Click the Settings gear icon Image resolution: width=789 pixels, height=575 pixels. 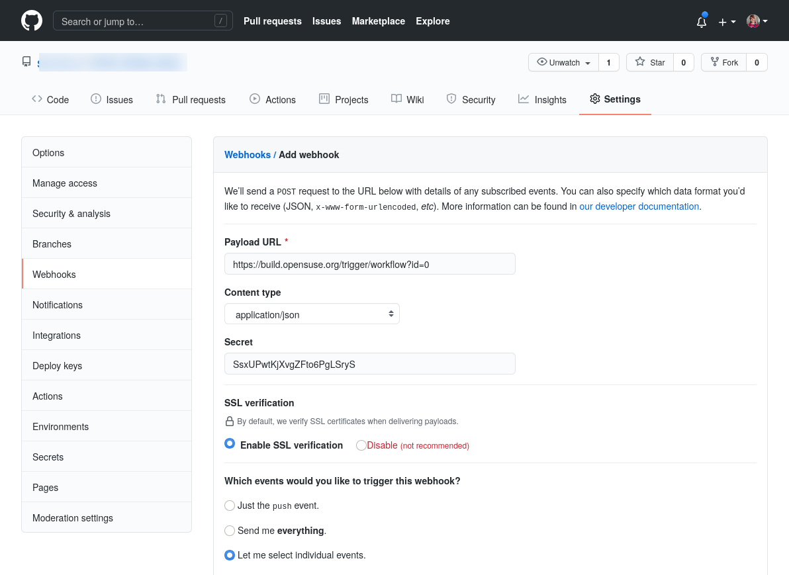click(x=594, y=99)
